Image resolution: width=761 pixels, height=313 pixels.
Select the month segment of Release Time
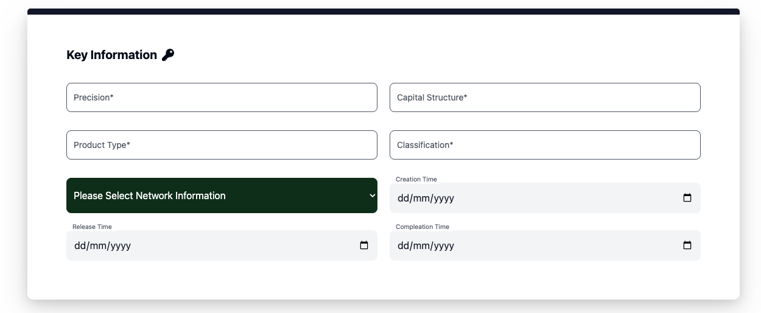point(99,245)
